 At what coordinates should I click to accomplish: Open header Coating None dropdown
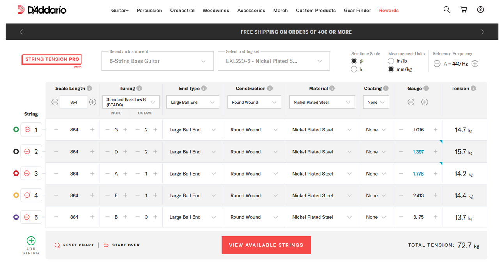tap(376, 102)
